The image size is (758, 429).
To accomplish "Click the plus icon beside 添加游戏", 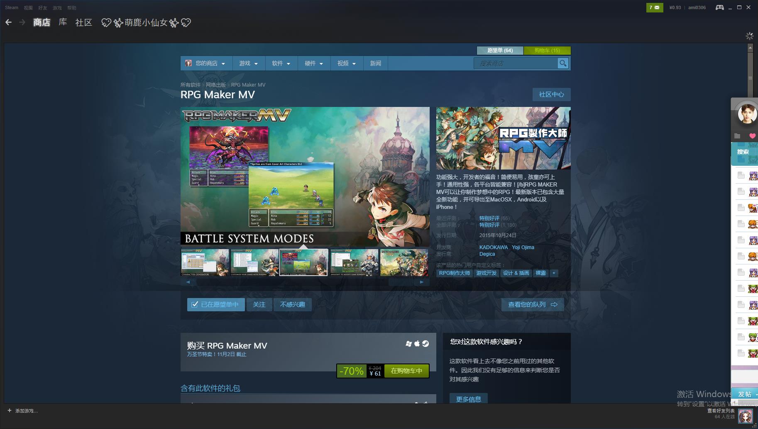I will pyautogui.click(x=10, y=411).
